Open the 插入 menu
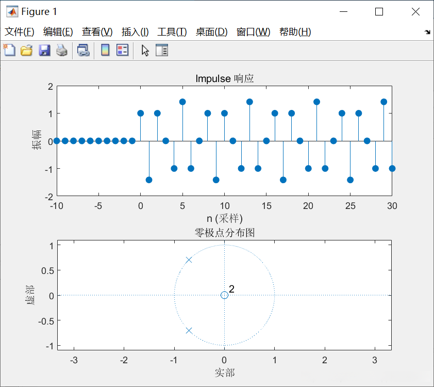The width and height of the screenshot is (434, 387). point(134,31)
